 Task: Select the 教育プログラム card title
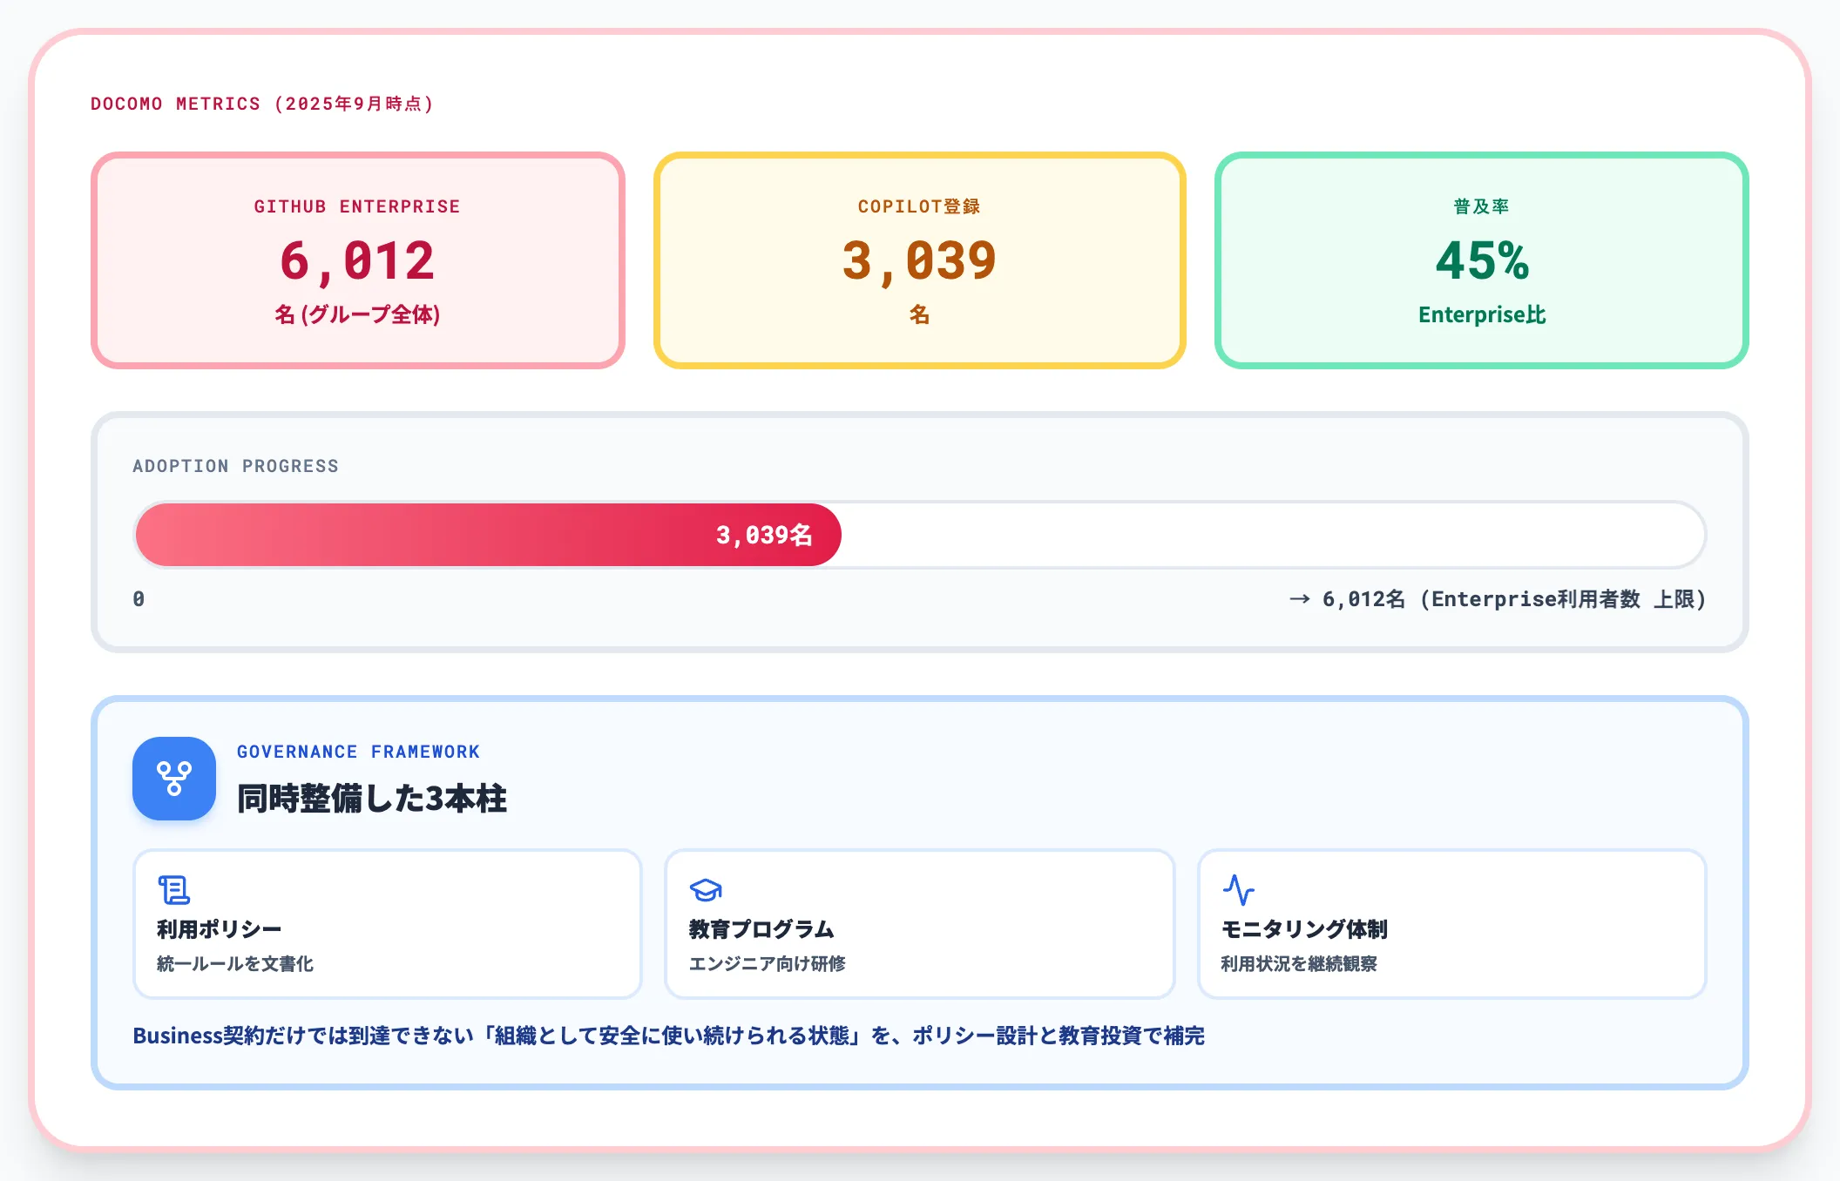[761, 929]
